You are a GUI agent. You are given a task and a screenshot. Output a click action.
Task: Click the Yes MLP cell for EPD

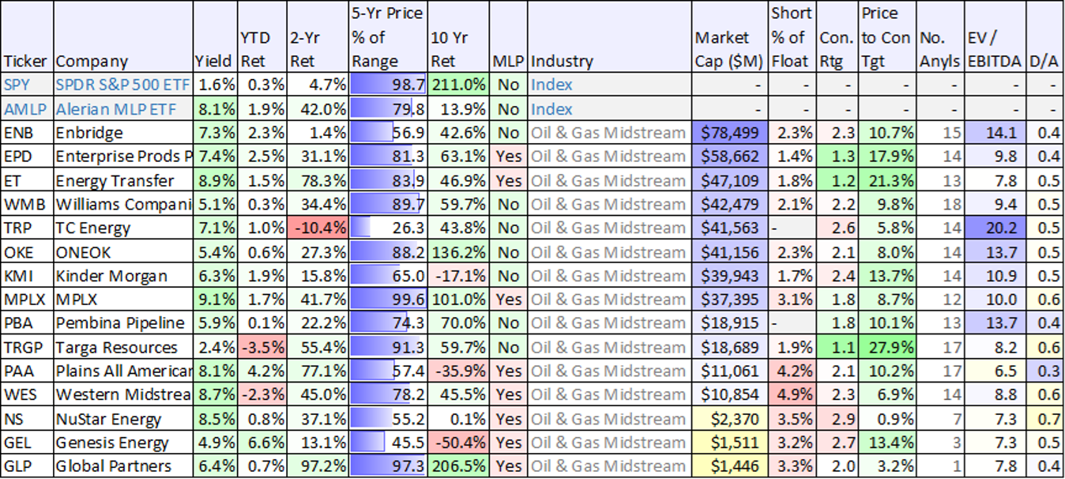(508, 157)
